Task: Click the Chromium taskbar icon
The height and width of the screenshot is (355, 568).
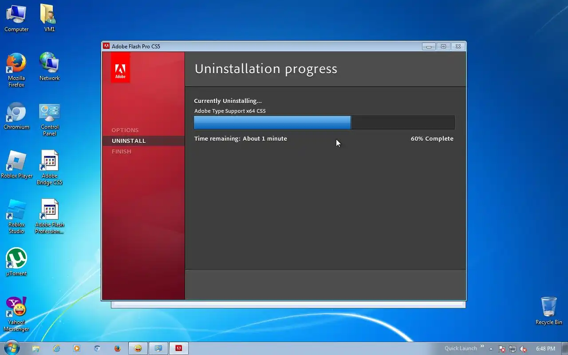Action: [x=97, y=348]
